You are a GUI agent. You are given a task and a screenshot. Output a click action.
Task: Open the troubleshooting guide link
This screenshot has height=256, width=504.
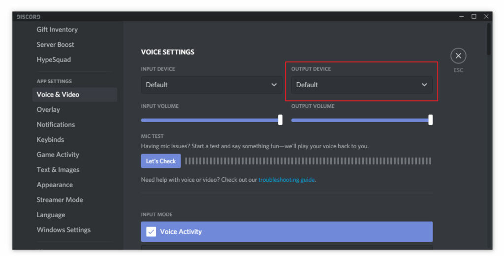pos(286,180)
